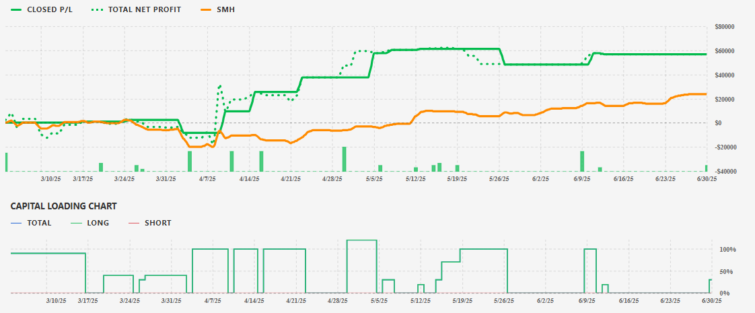This screenshot has height=313, width=755.
Task: Click the tall trade bar near 6/9/25
Action: click(582, 162)
